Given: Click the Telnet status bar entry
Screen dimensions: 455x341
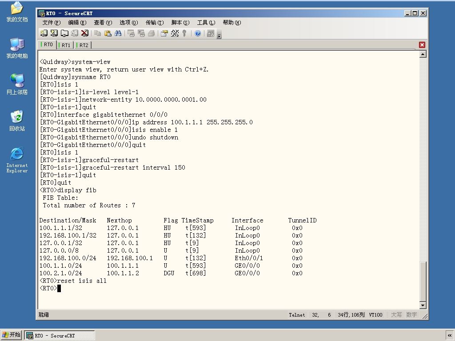Looking at the screenshot, I should (297, 315).
